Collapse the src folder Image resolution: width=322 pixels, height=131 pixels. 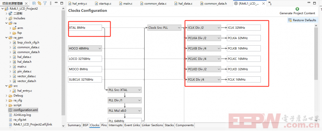tap(6, 86)
